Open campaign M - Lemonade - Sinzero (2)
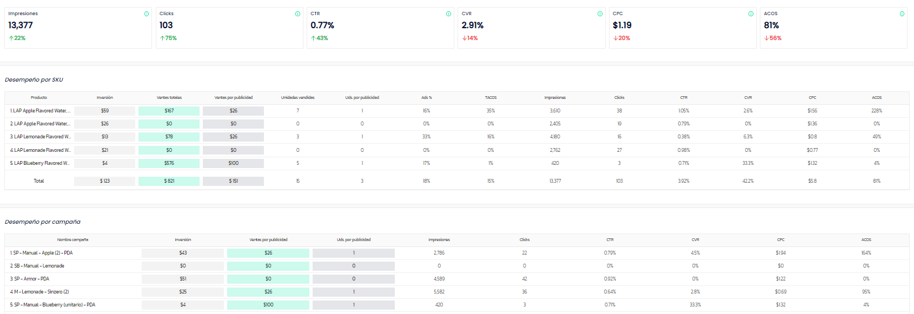The image size is (914, 314). pos(39,292)
